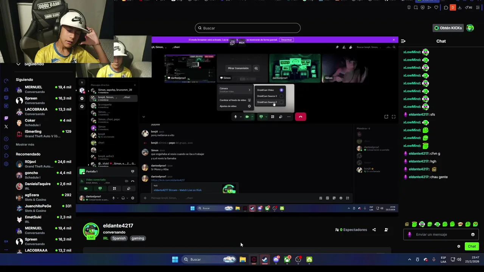The image size is (484, 272).
Task: Collapse the chat panel with arrow icon
Action: coord(403,41)
